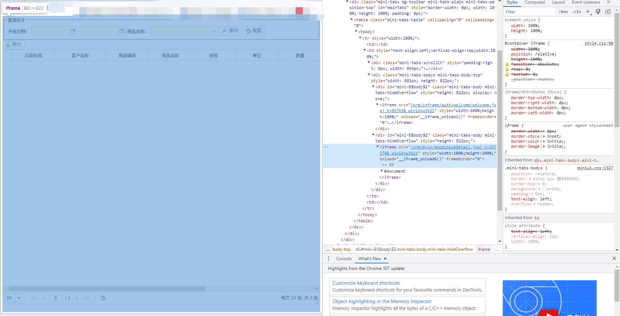Toggle computed styles sidebar pane icon

(x=608, y=12)
